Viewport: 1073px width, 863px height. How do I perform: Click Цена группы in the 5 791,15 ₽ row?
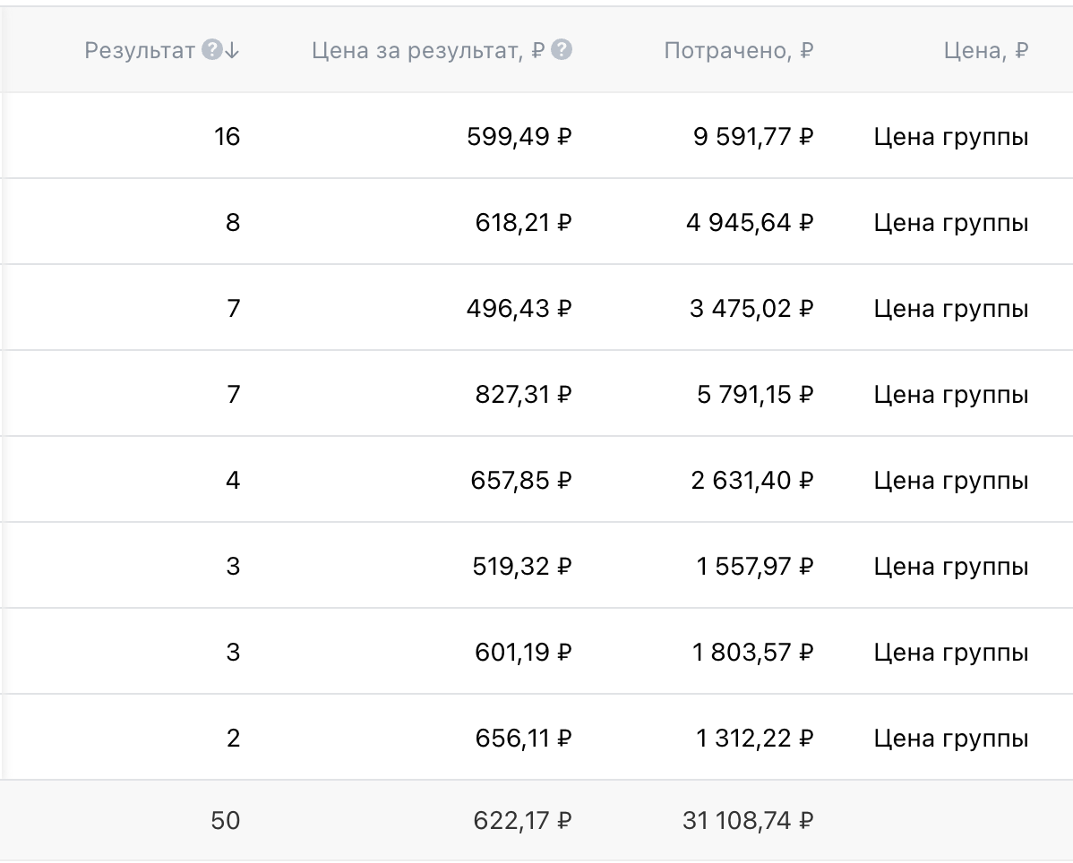coord(950,395)
